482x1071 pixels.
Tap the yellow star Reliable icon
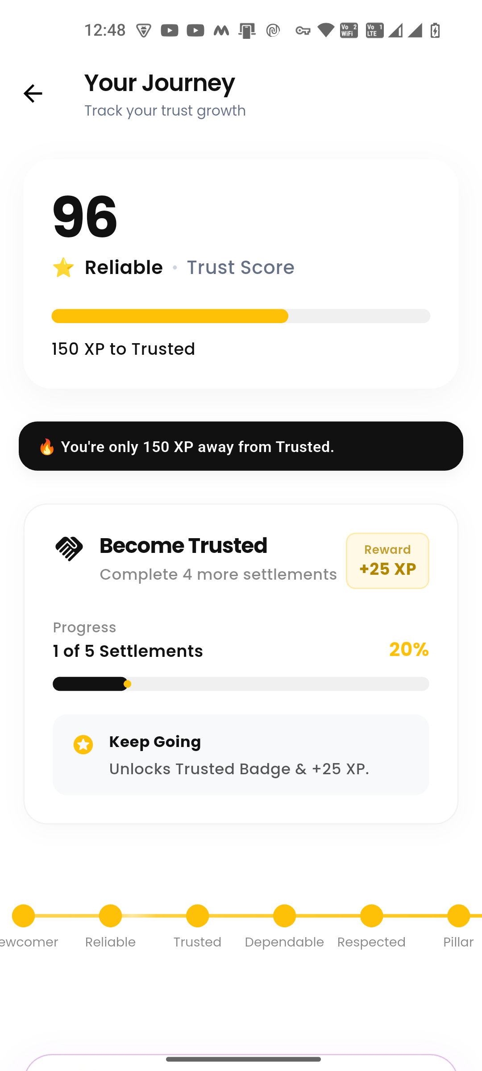point(63,267)
